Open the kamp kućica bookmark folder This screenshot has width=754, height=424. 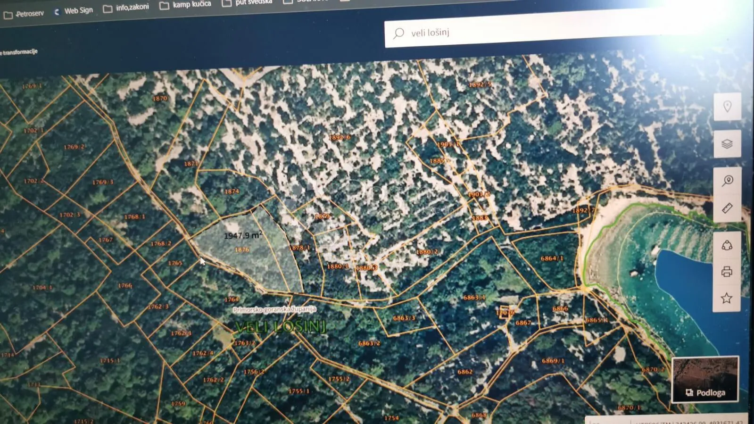pyautogui.click(x=185, y=5)
